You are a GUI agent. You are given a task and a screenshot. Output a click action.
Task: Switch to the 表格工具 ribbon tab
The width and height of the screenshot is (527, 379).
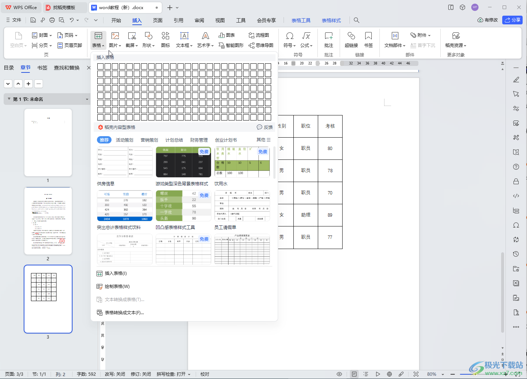pos(301,20)
